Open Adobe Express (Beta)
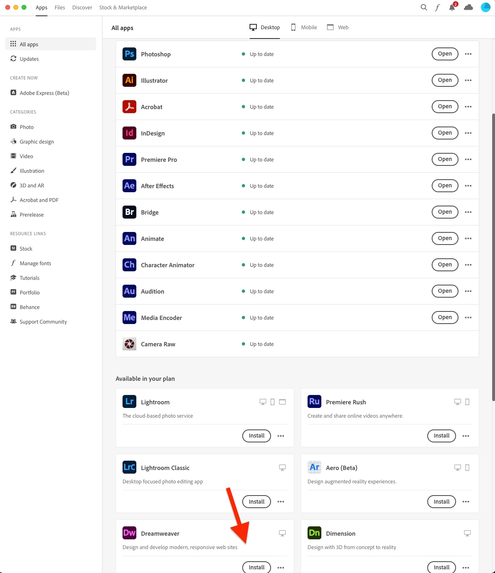The width and height of the screenshot is (495, 573). pos(51,93)
